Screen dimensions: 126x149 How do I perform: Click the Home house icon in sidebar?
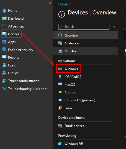(4, 11)
